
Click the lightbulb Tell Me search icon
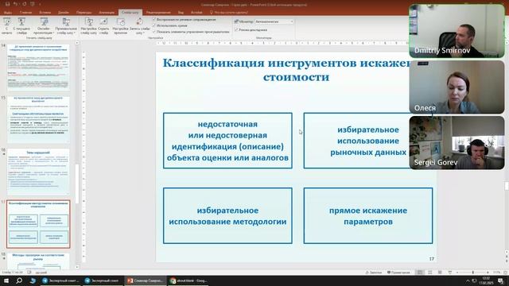[212, 13]
